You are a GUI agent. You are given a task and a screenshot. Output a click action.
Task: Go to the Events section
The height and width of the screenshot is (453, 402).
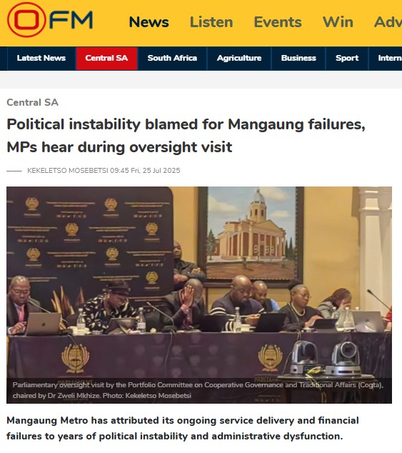tap(278, 22)
